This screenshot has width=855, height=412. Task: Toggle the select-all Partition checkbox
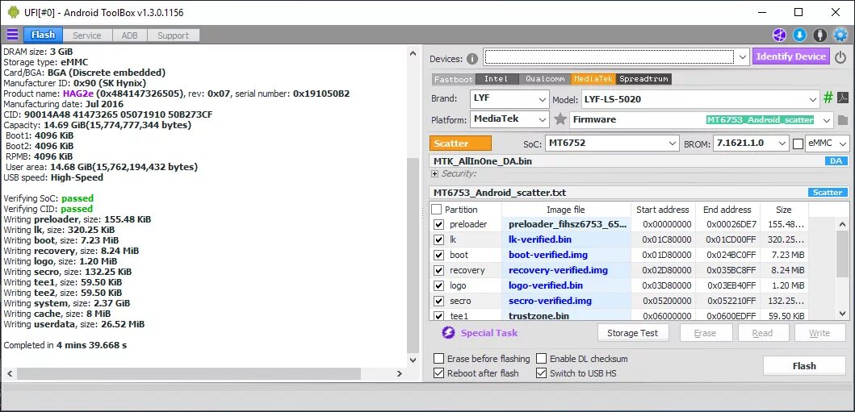[437, 210]
